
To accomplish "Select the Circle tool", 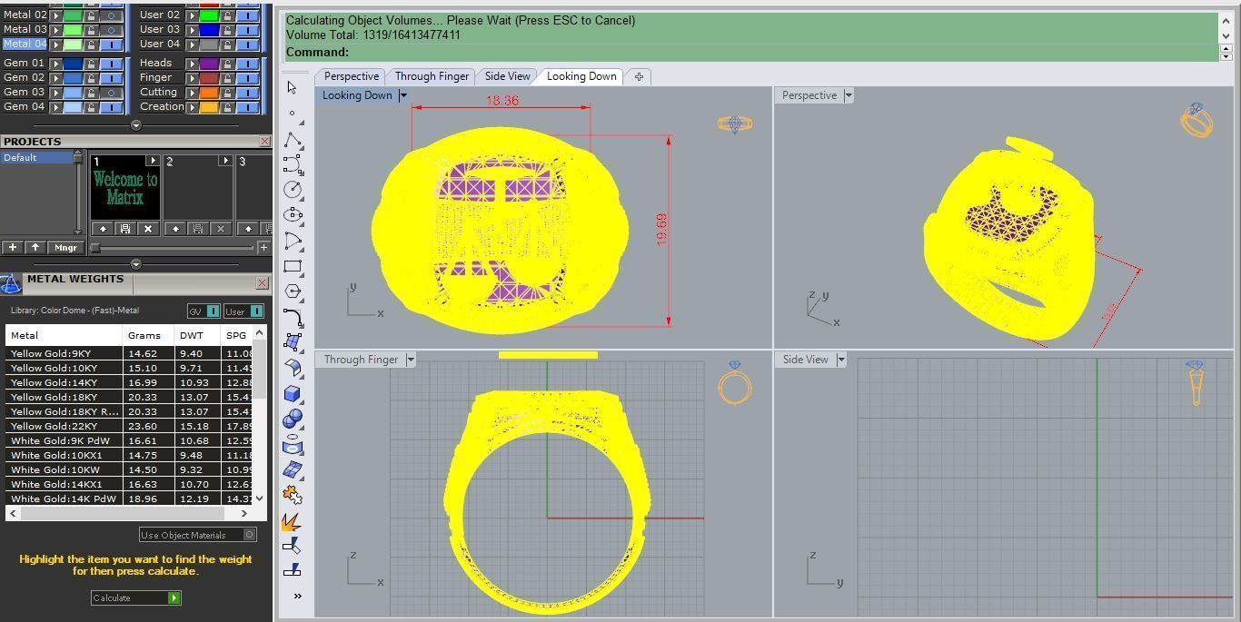I will [x=293, y=190].
